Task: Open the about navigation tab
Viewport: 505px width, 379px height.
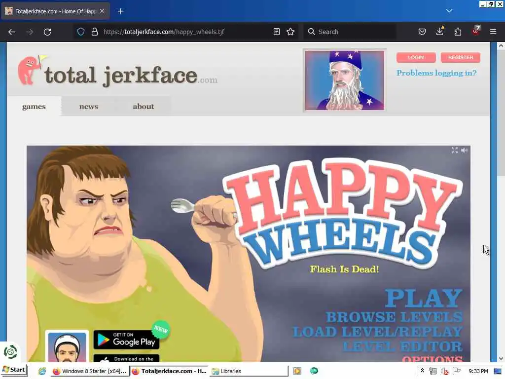Action: click(x=144, y=107)
